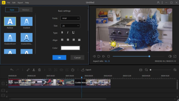Viewport: 179px width, 101px height.
Task: Lock the main video track
Action: pyautogui.click(x=7, y=85)
